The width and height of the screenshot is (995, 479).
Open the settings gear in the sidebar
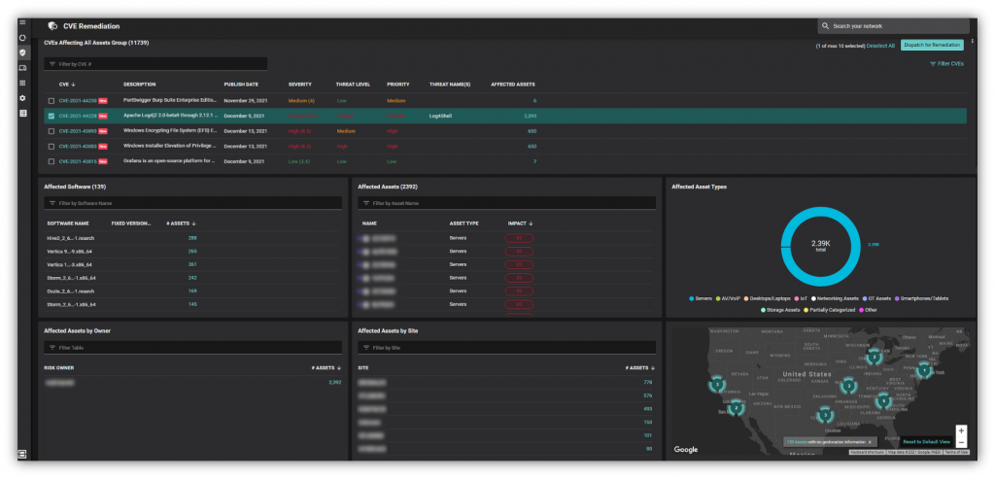22,98
